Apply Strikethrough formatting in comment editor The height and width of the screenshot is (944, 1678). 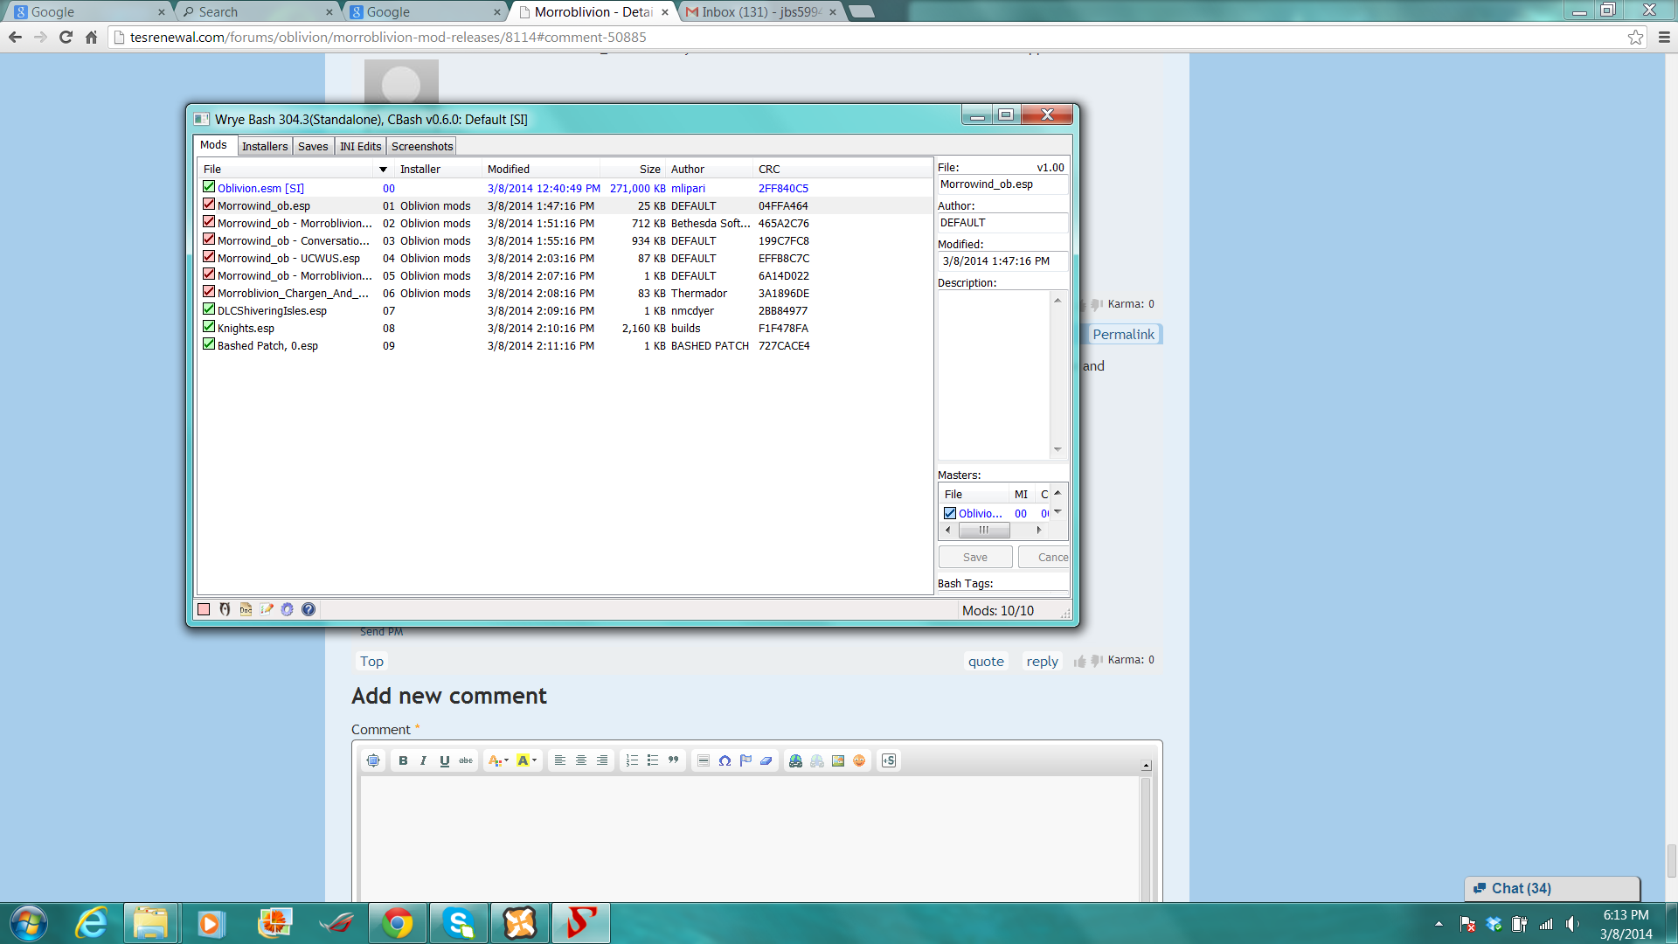466,760
